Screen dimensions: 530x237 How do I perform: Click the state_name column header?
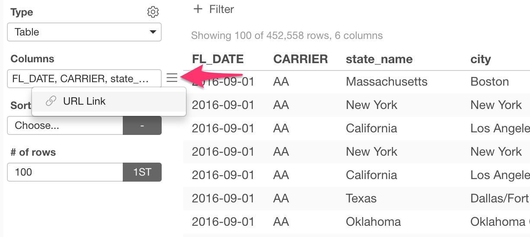(x=379, y=59)
